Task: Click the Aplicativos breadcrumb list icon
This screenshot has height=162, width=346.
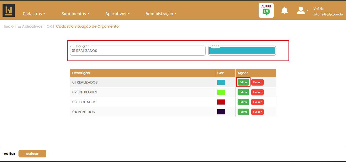Action: click(20, 26)
